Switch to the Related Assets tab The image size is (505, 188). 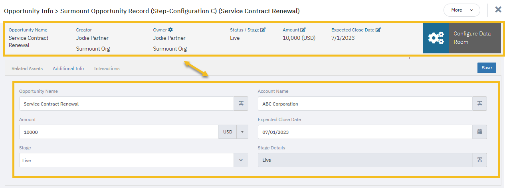tap(27, 69)
